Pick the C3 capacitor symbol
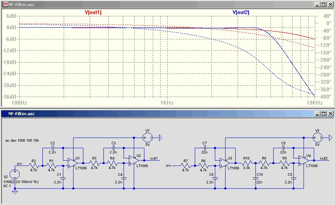 114,148
